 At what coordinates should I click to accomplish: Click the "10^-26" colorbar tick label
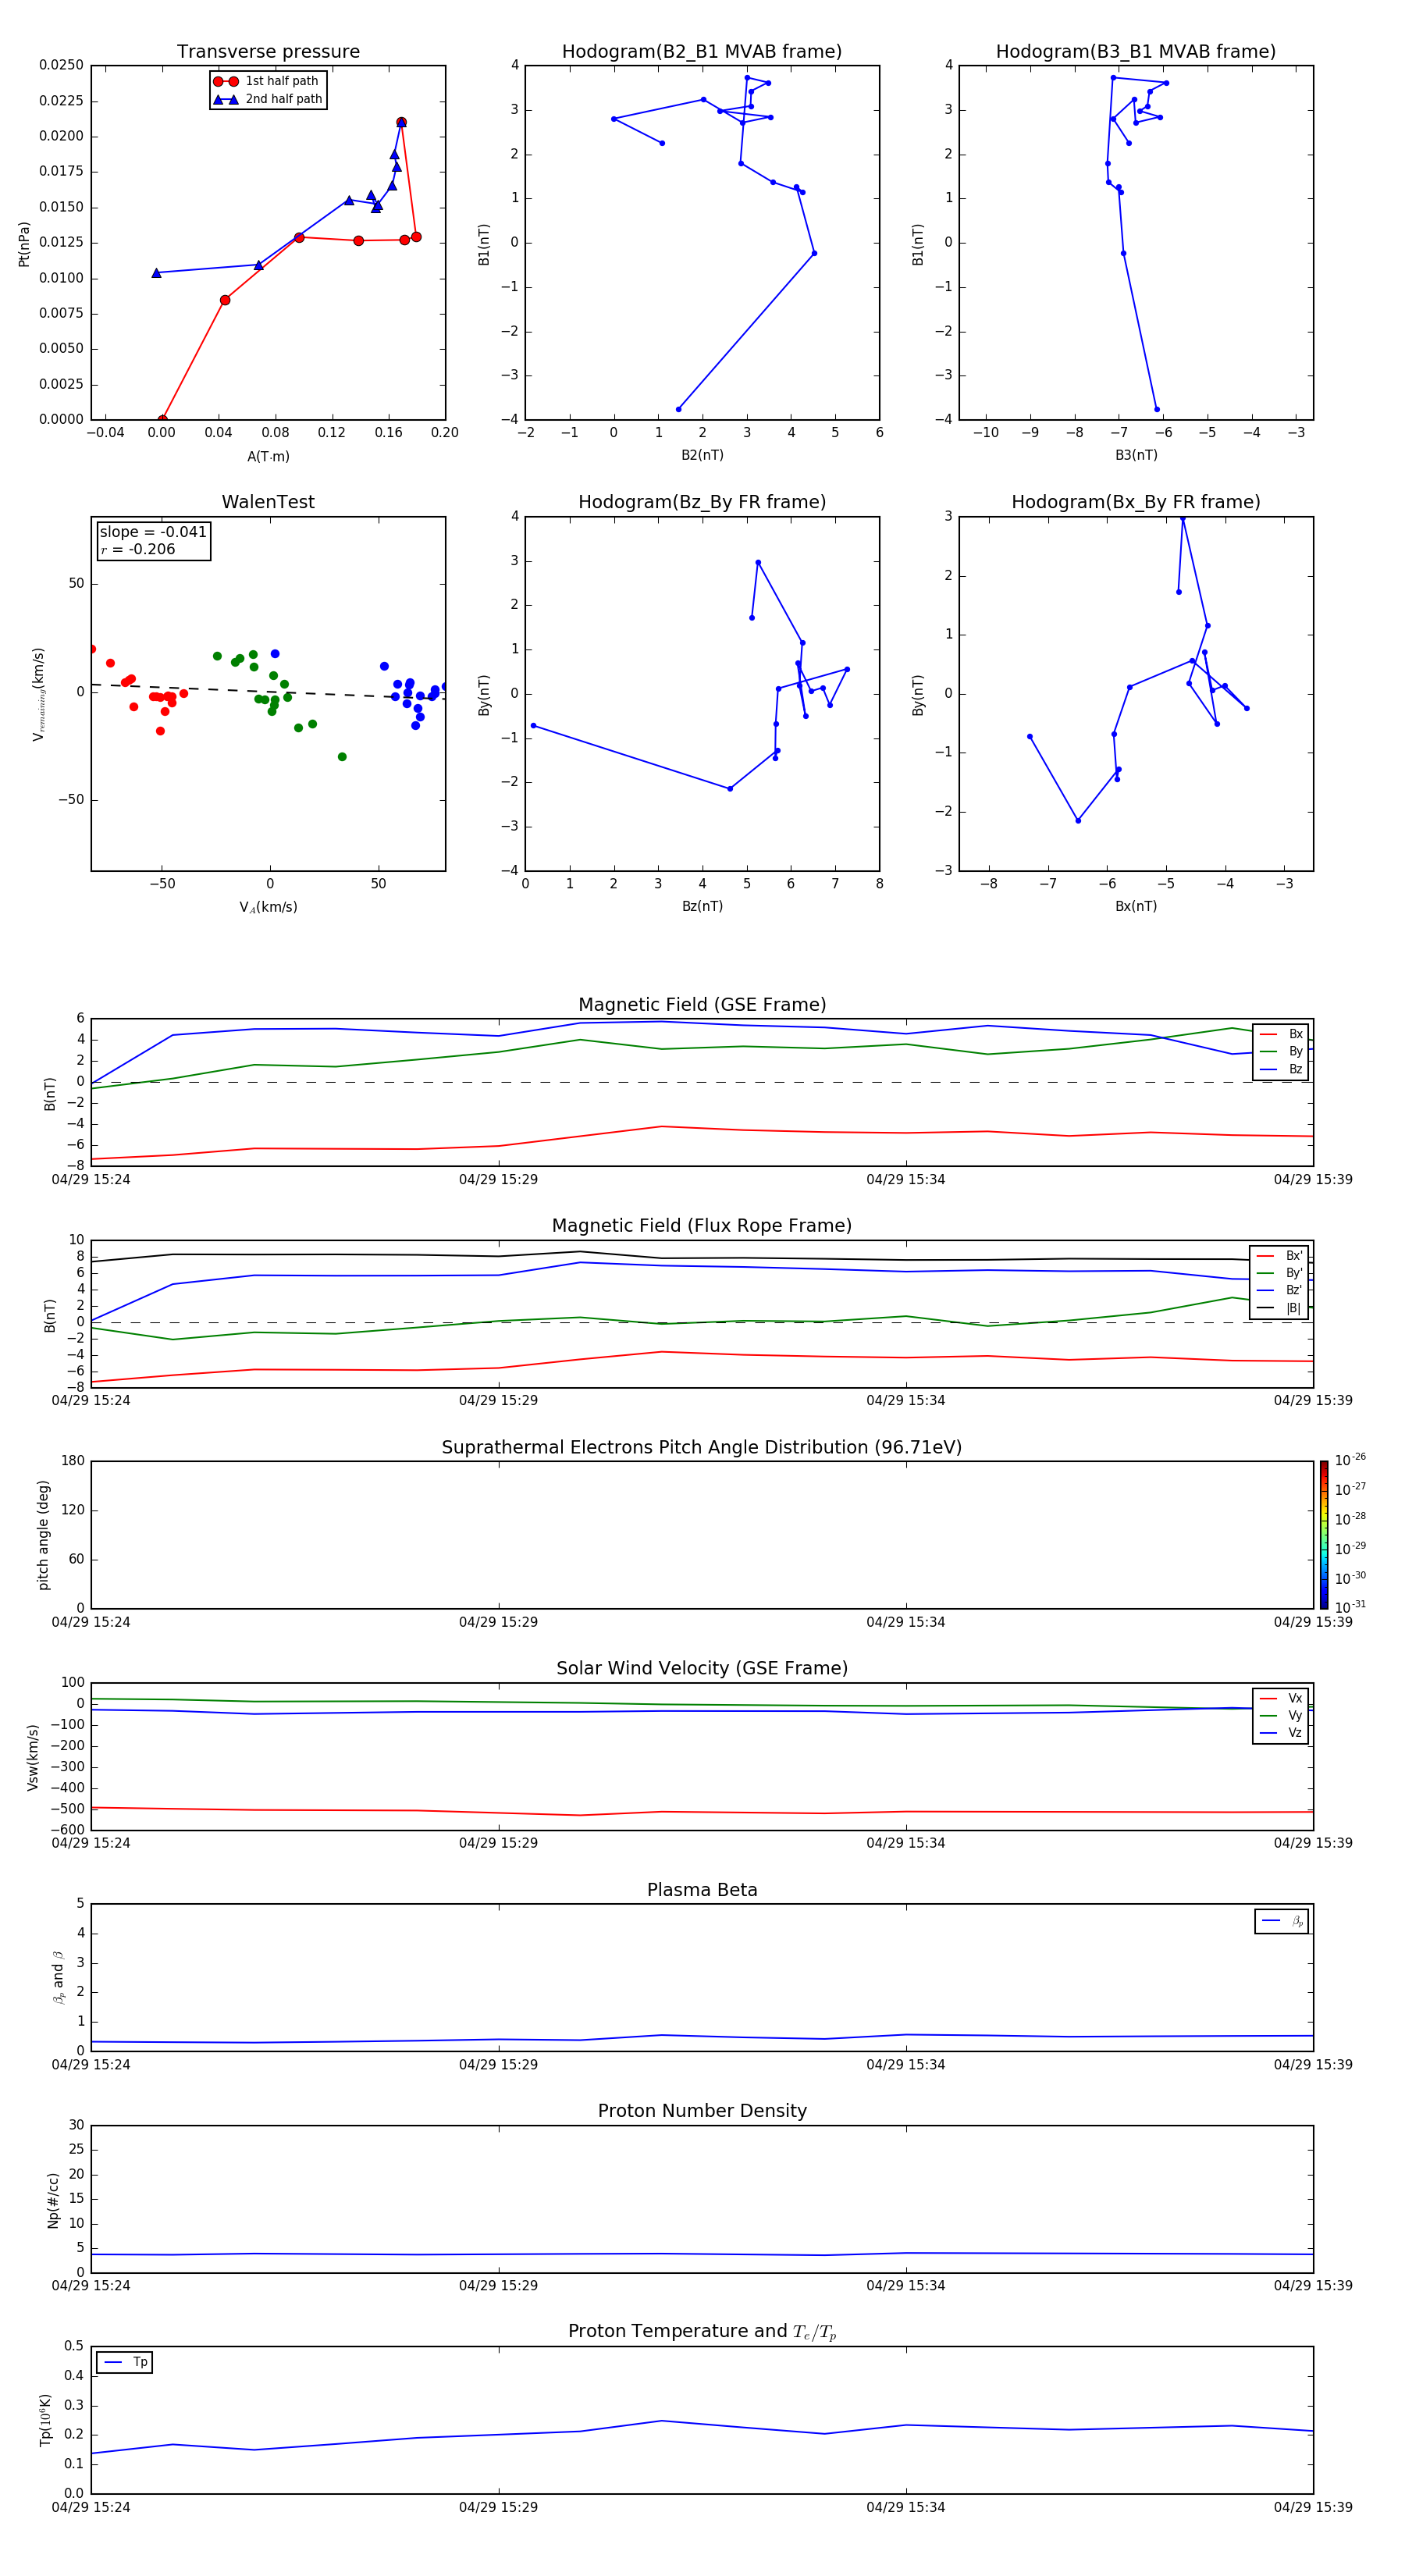(x=1350, y=1460)
